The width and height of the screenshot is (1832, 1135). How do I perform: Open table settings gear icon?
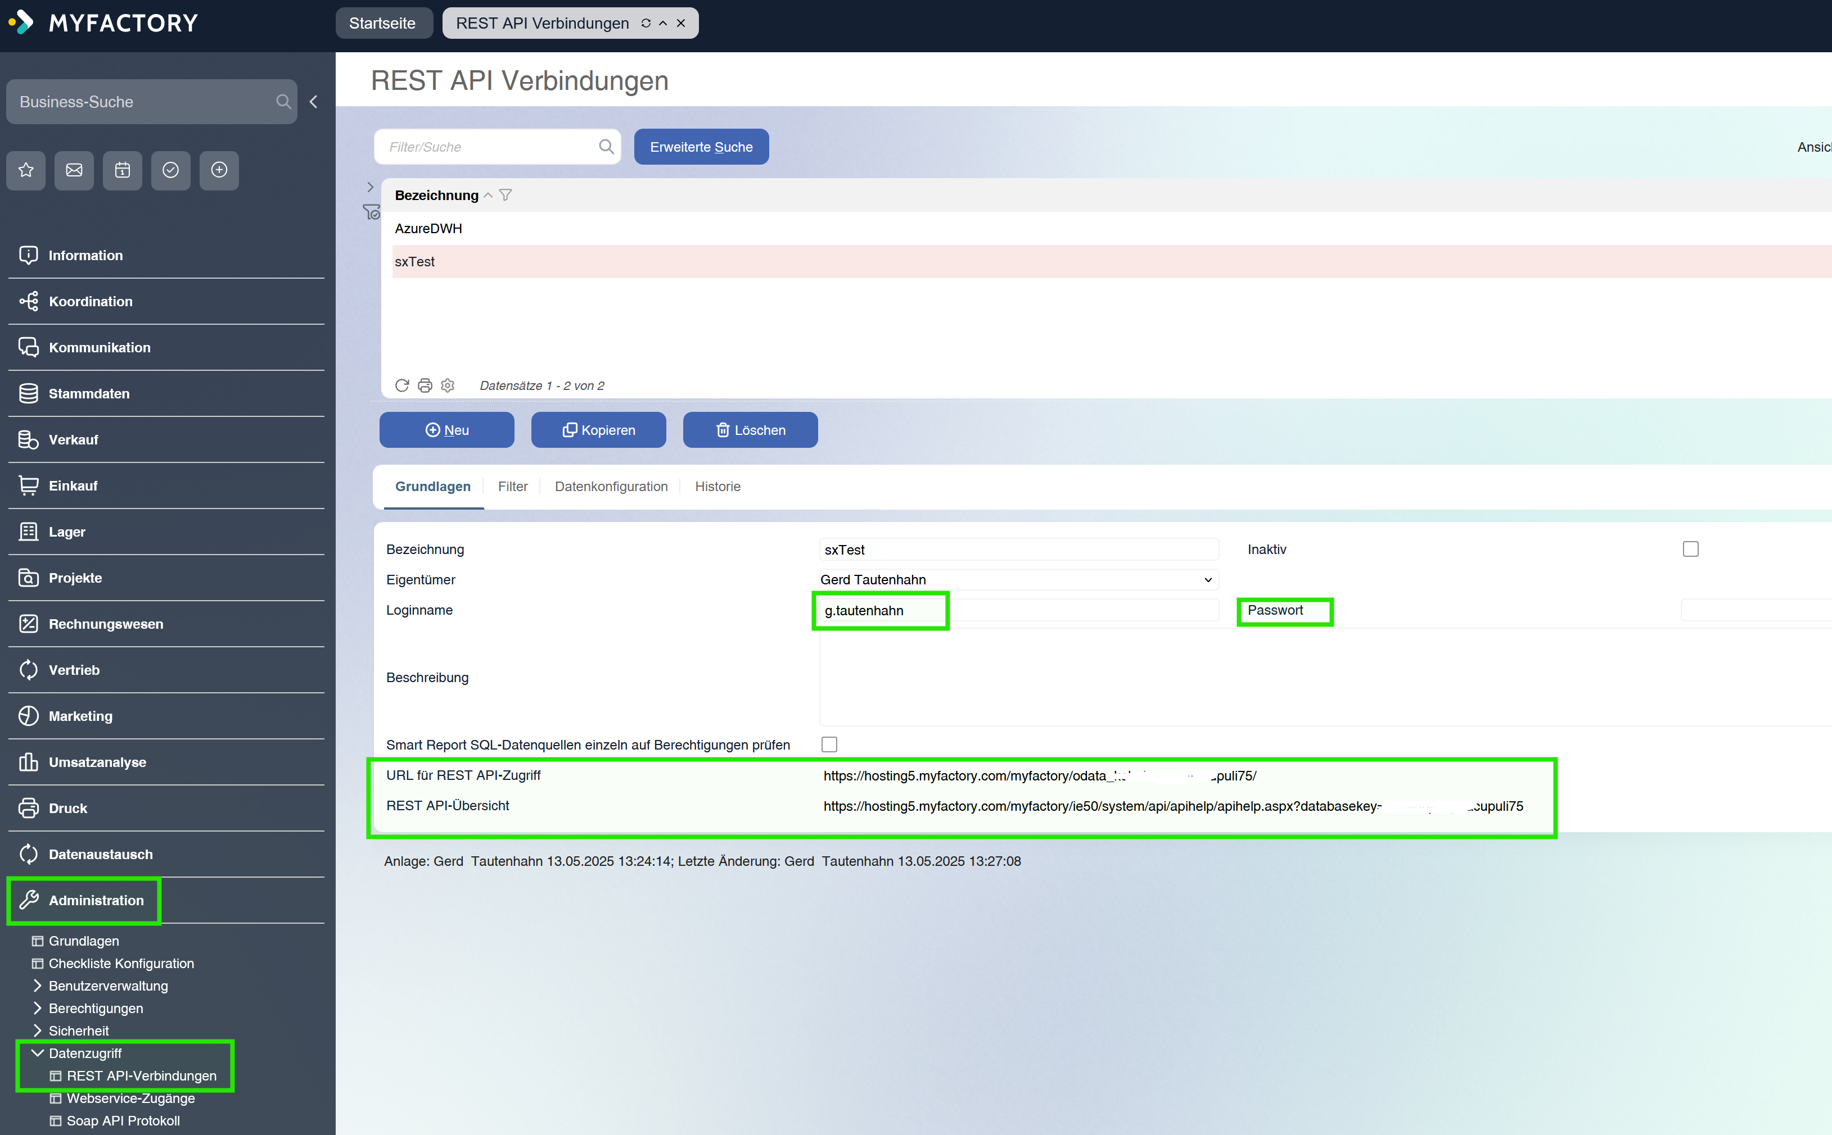coord(448,385)
